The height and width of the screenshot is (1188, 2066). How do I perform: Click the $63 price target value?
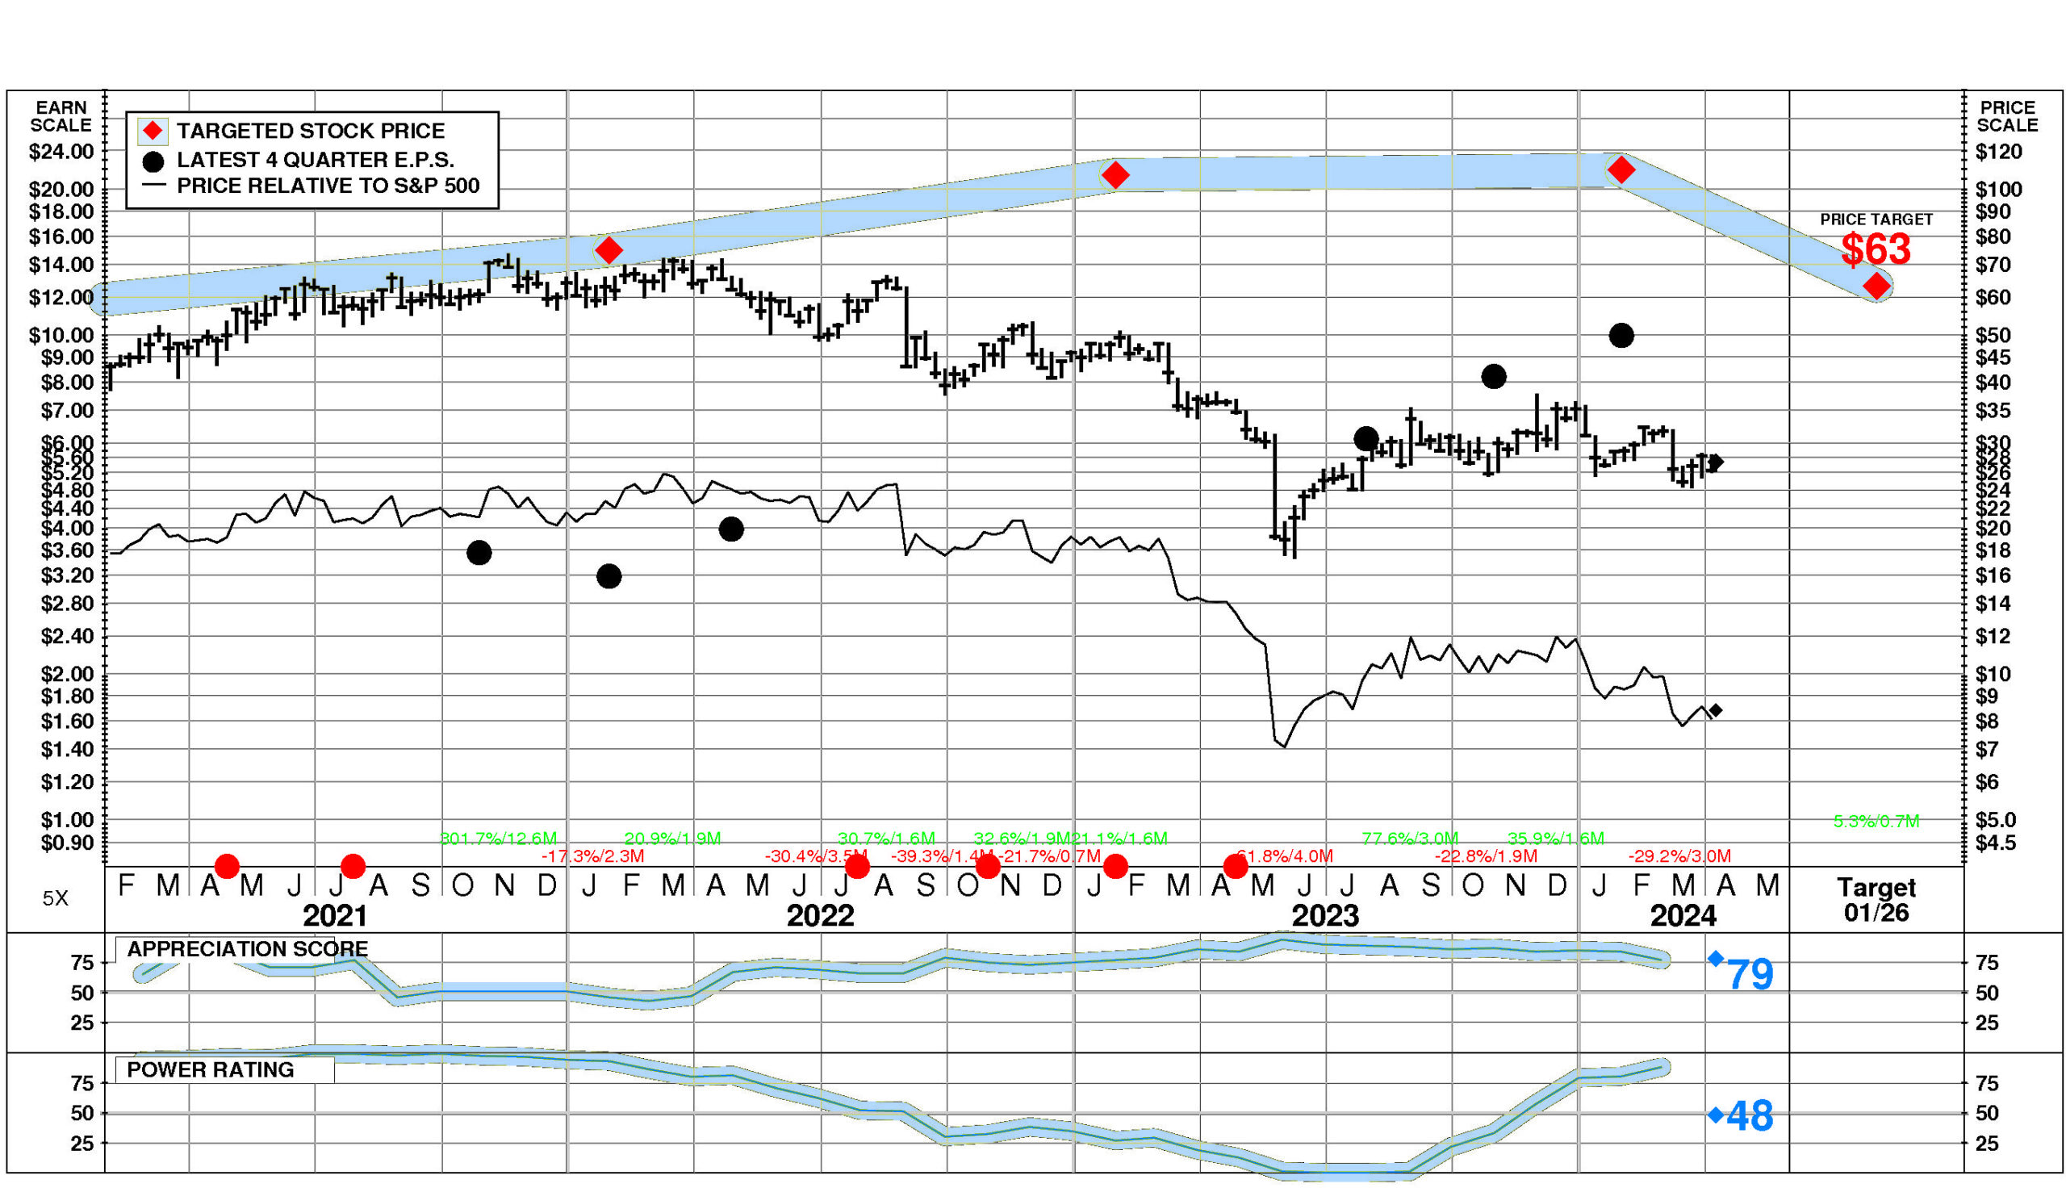point(1876,249)
